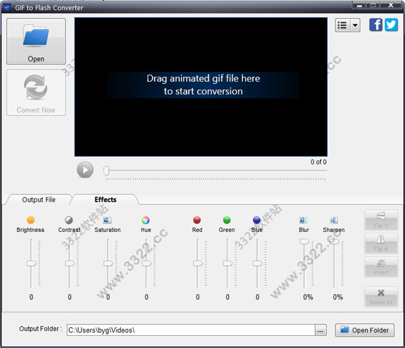
Task: Open the Facebook share icon
Action: point(375,25)
